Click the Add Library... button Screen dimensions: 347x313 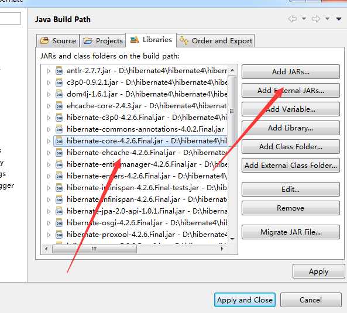pyautogui.click(x=291, y=128)
